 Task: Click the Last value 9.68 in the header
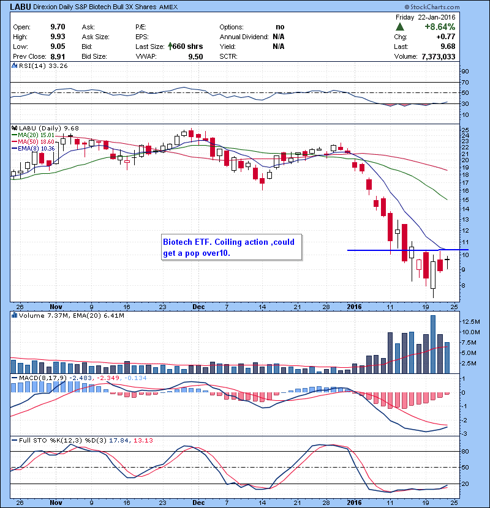(448, 47)
